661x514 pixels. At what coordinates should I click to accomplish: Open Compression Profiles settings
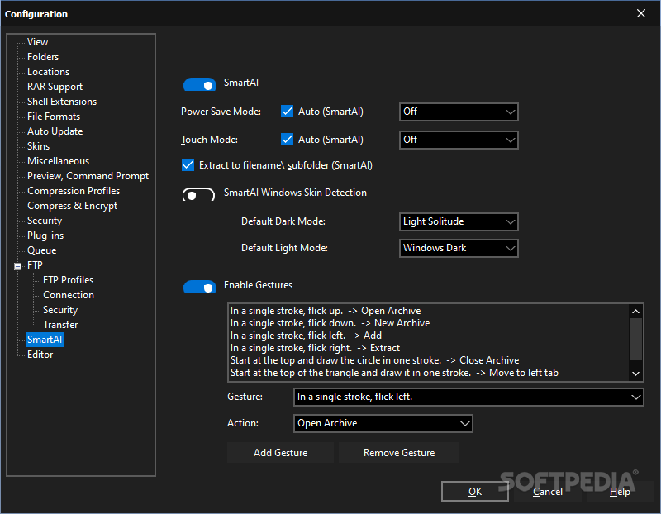click(74, 191)
